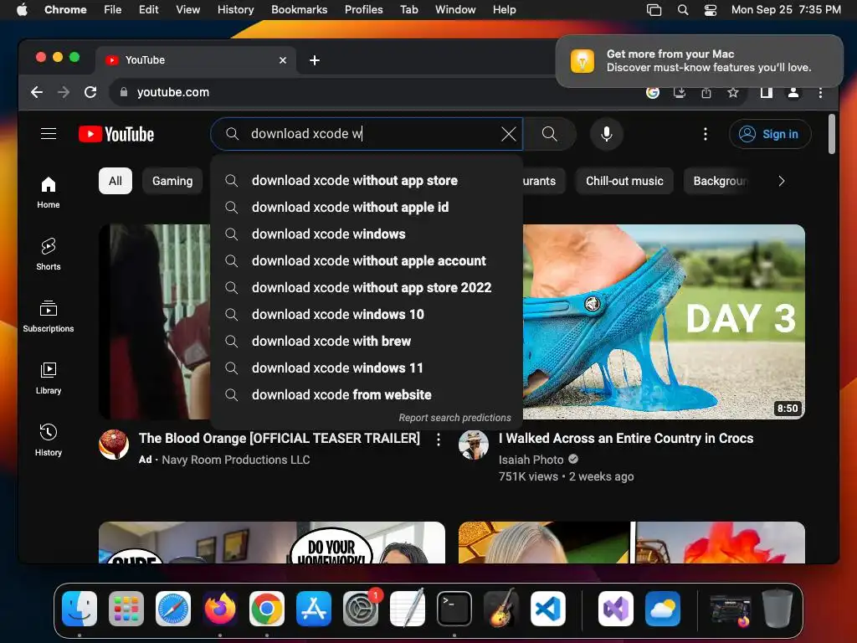
Task: Click Chrome share page icon
Action: [x=706, y=92]
